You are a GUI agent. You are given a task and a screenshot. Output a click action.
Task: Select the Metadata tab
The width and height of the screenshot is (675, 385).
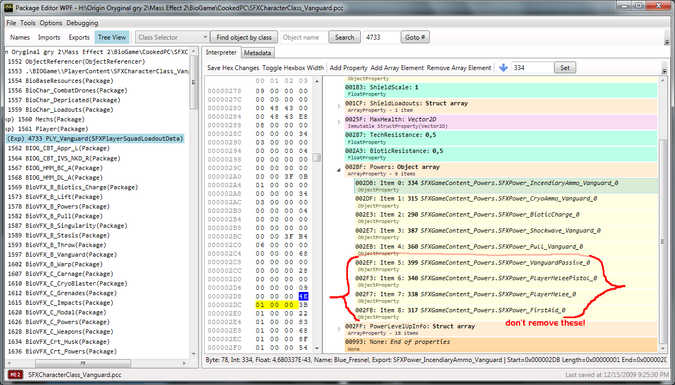258,52
